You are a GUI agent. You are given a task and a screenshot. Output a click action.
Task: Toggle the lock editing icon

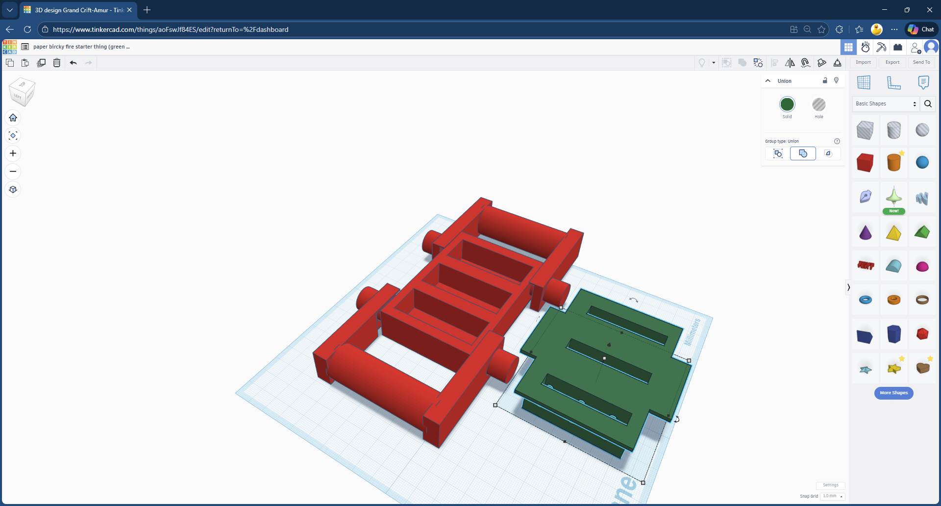(825, 80)
